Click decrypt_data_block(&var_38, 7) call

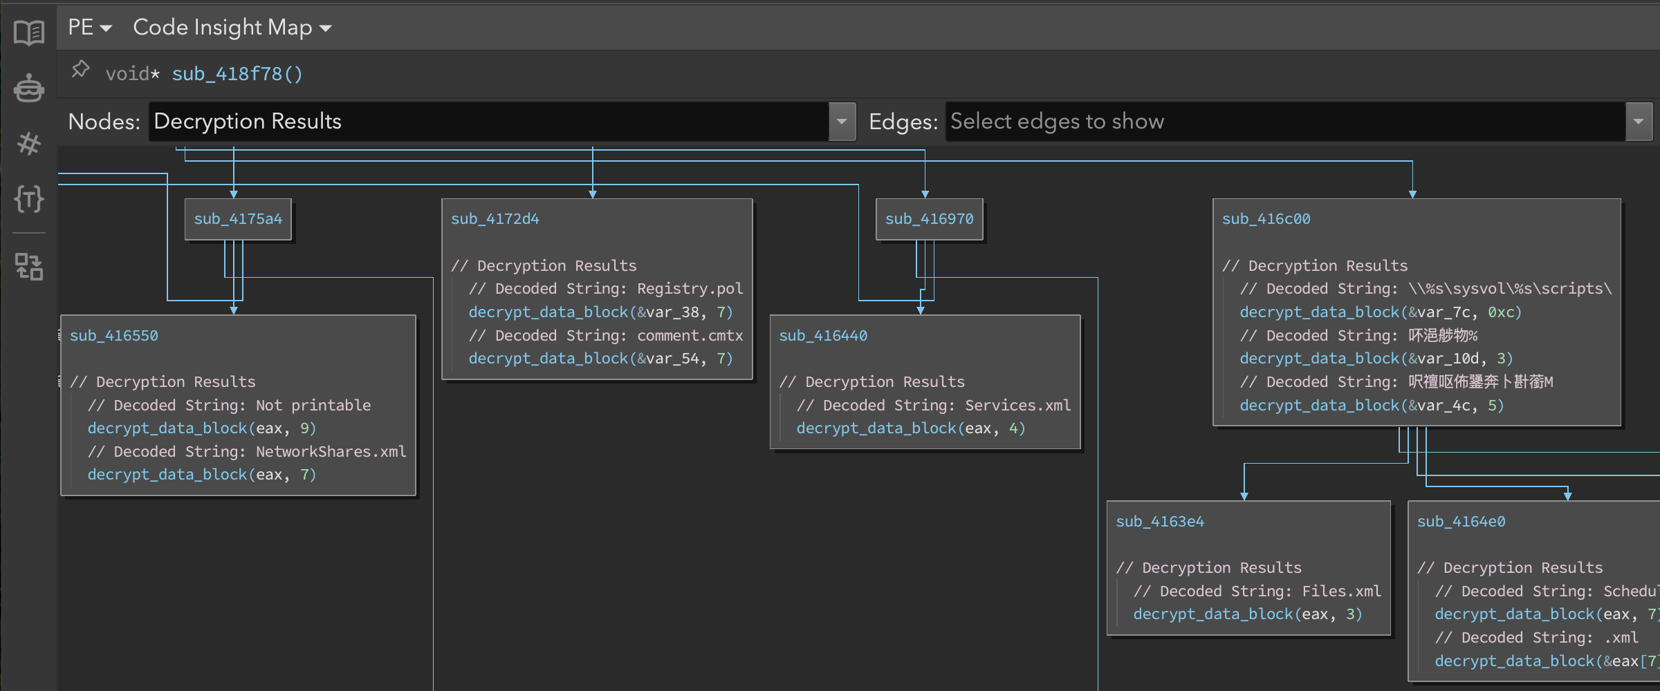(600, 312)
